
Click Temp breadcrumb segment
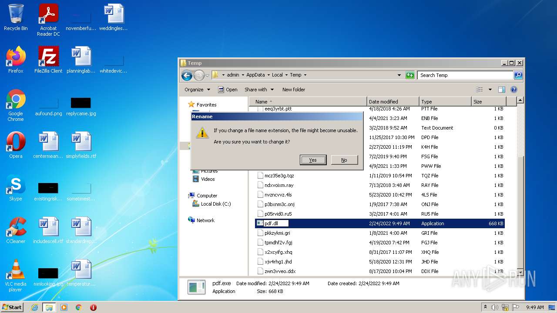pos(295,75)
